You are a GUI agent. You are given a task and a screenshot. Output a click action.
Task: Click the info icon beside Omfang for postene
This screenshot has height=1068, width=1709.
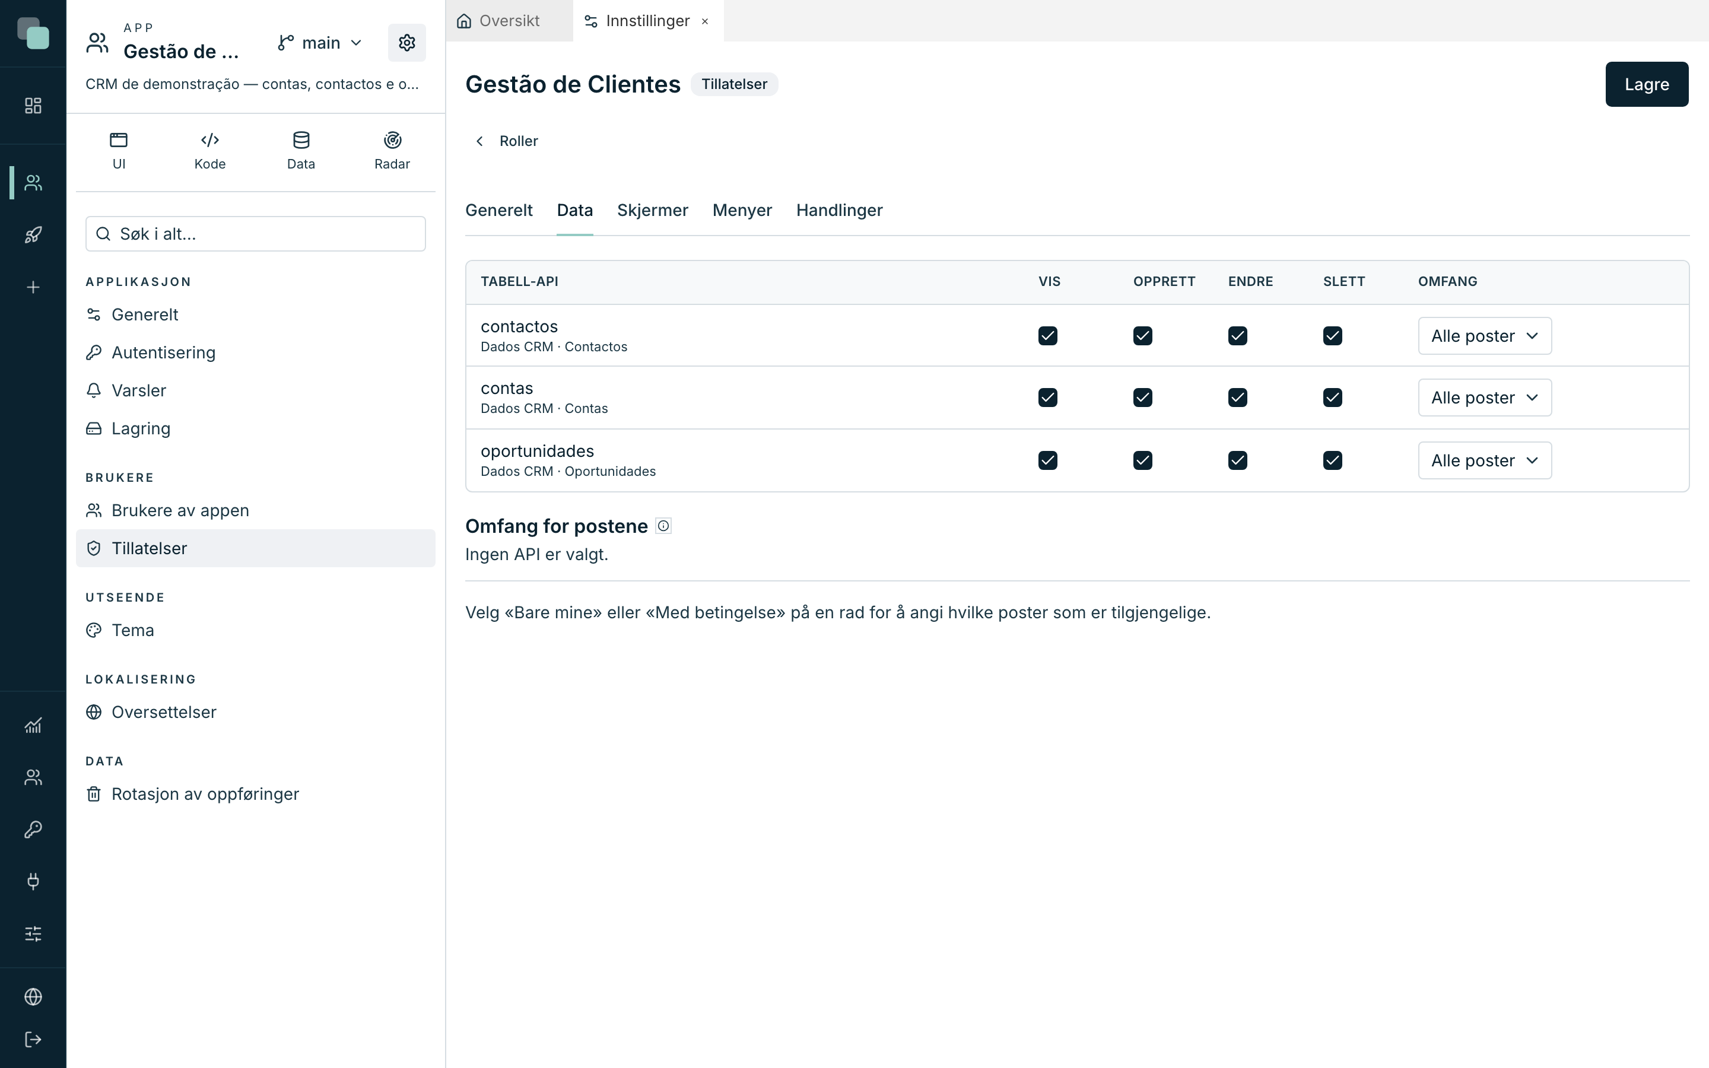pos(663,526)
